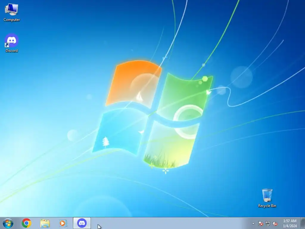This screenshot has width=305, height=229.
Task: Show hidden system tray icons
Action: [x=253, y=223]
